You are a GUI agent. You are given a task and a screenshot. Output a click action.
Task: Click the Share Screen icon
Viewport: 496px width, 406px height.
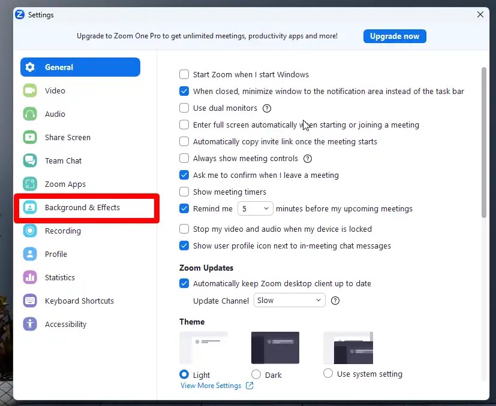(30, 138)
